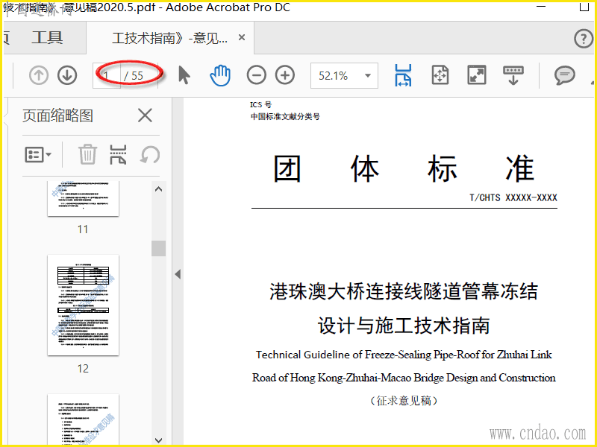Click thumbnail scrollbar down arrow
The width and height of the screenshot is (597, 447).
[159, 440]
